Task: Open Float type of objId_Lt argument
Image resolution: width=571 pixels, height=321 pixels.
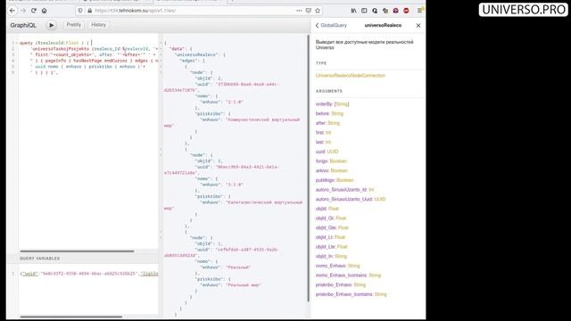Action: pos(340,237)
